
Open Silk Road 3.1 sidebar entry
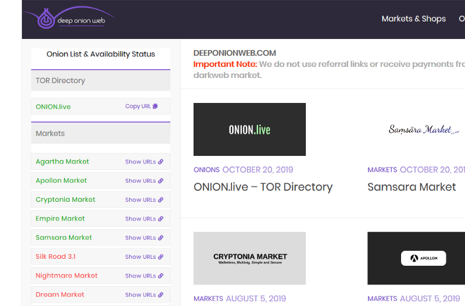[x=55, y=257]
